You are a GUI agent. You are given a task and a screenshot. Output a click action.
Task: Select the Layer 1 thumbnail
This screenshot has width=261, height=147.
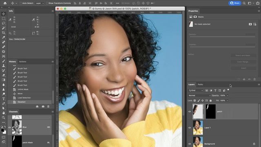[x=198, y=128]
